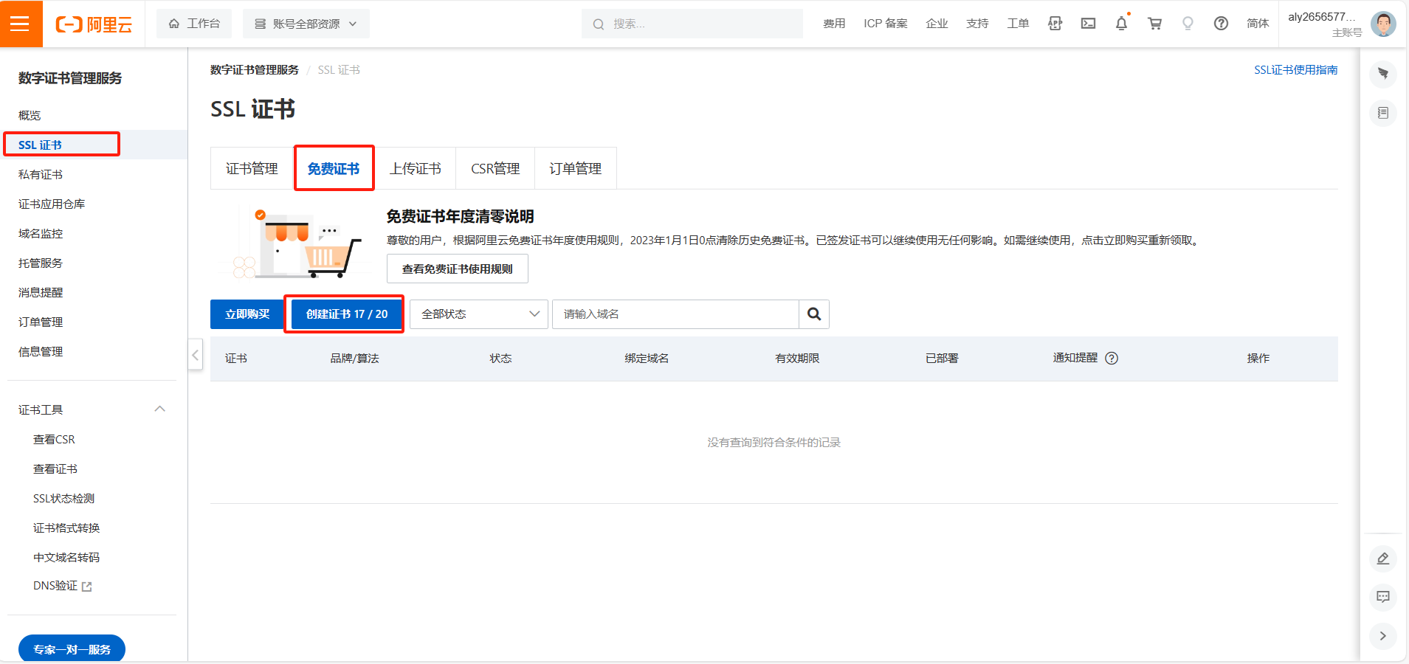Switch to 免费证书 tab
This screenshot has width=1409, height=664.
click(x=334, y=168)
